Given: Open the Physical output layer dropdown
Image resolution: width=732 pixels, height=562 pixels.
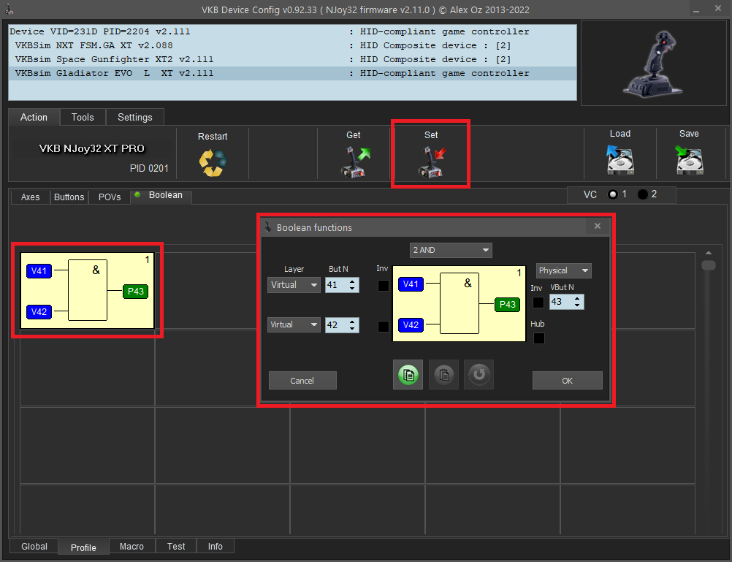Looking at the screenshot, I should pyautogui.click(x=563, y=270).
